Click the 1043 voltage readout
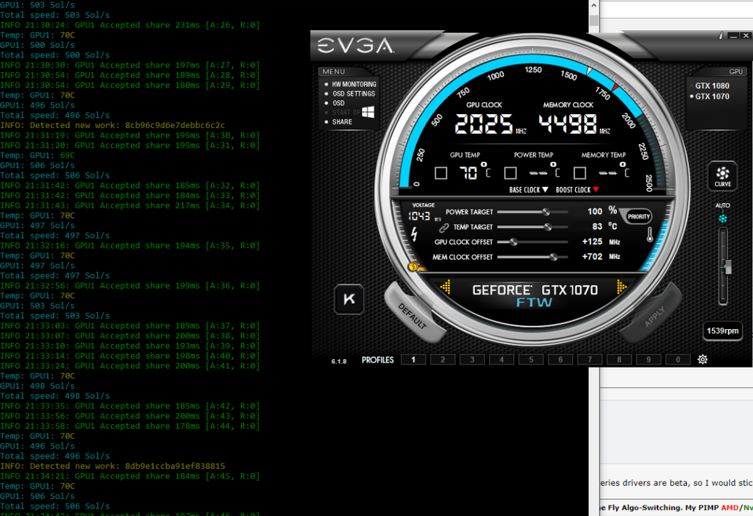Screen dimensions: 753x516 coord(419,216)
